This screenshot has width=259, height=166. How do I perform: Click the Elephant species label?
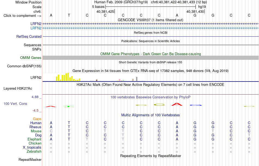(x=34, y=139)
